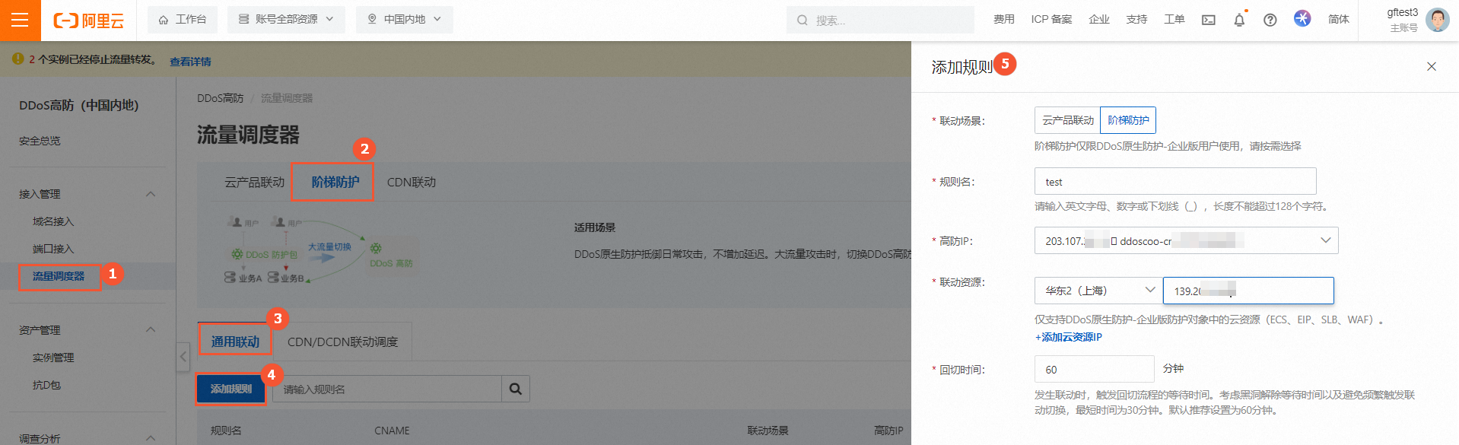Open the 费用 menu
Viewport: 1459px width, 445px height.
tap(1003, 20)
